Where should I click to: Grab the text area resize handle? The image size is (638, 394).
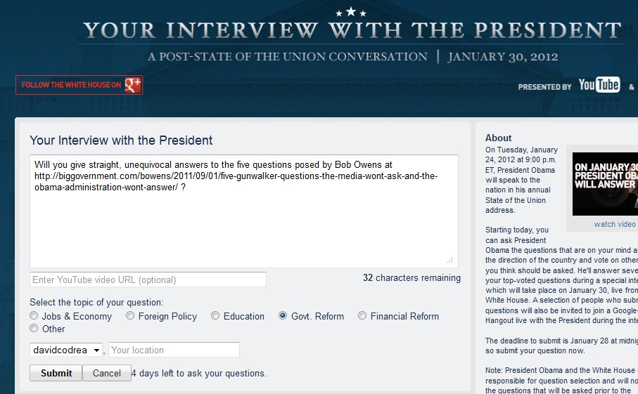(x=450, y=261)
